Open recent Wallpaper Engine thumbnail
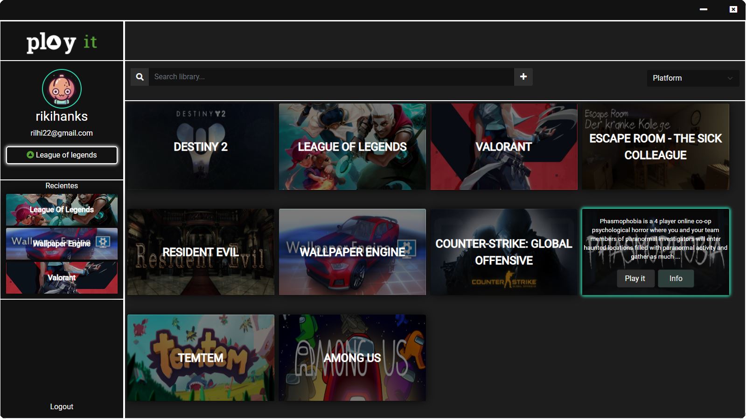This screenshot has height=419, width=746. pos(62,244)
